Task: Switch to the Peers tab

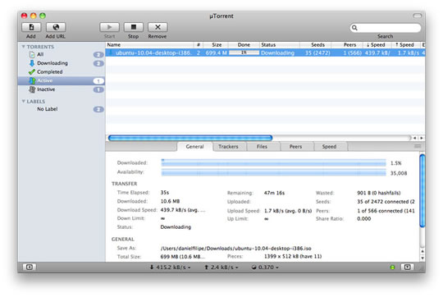Action: (x=295, y=147)
